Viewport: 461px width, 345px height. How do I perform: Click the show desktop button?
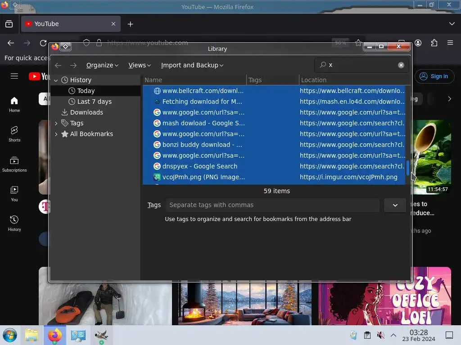[x=449, y=335]
